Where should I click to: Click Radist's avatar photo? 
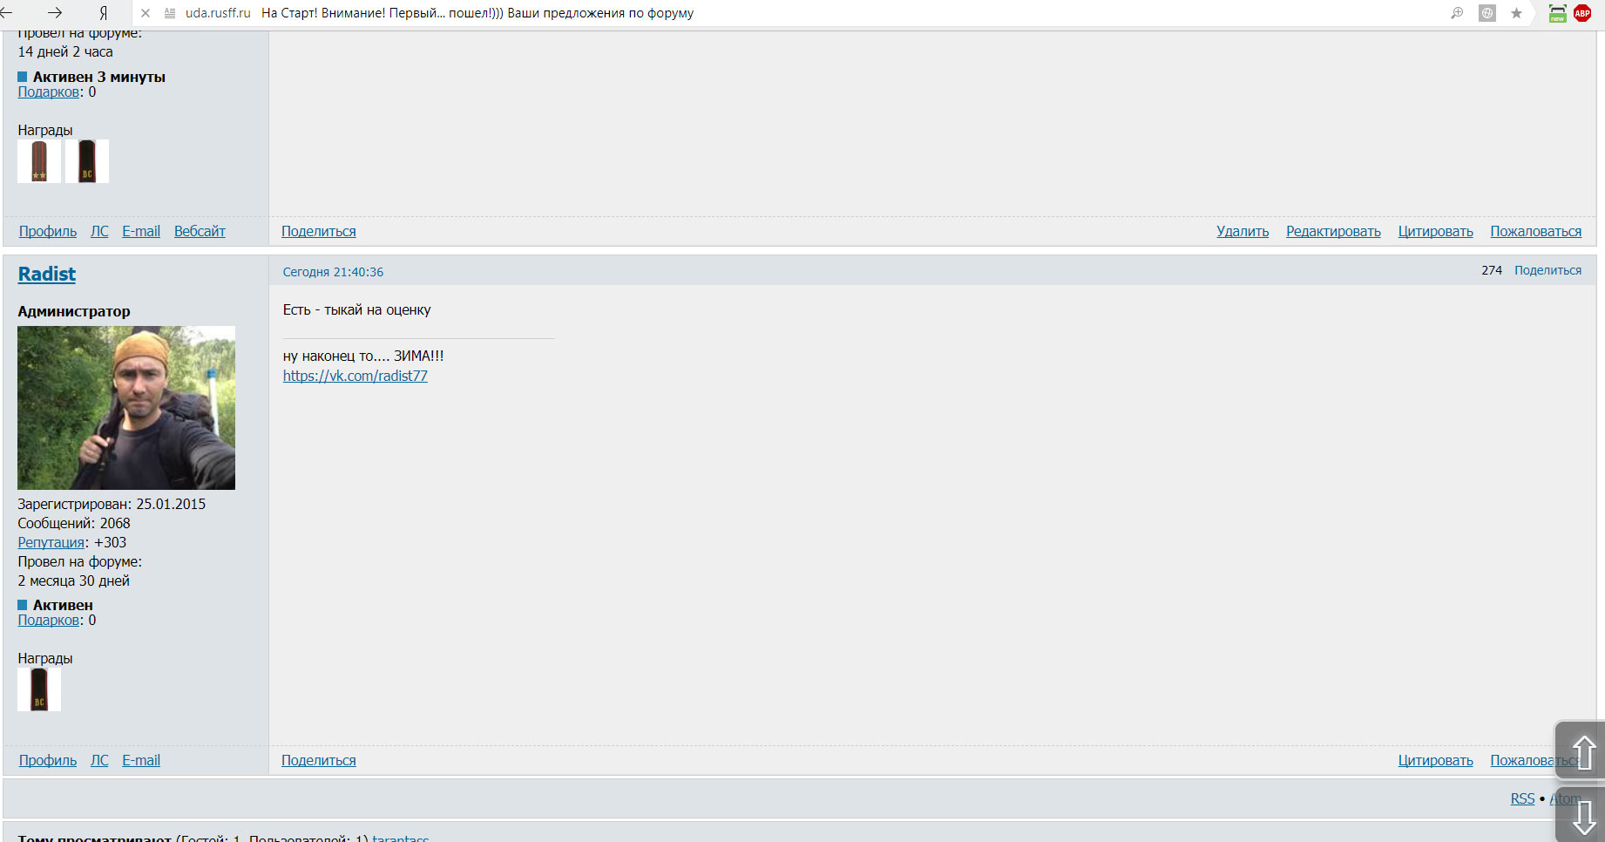point(126,407)
